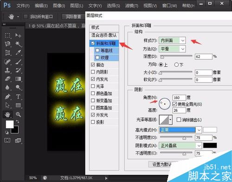This screenshot has width=232, height=182.
Task: Enable the 纹理 checkbox
Action: (x=97, y=58)
